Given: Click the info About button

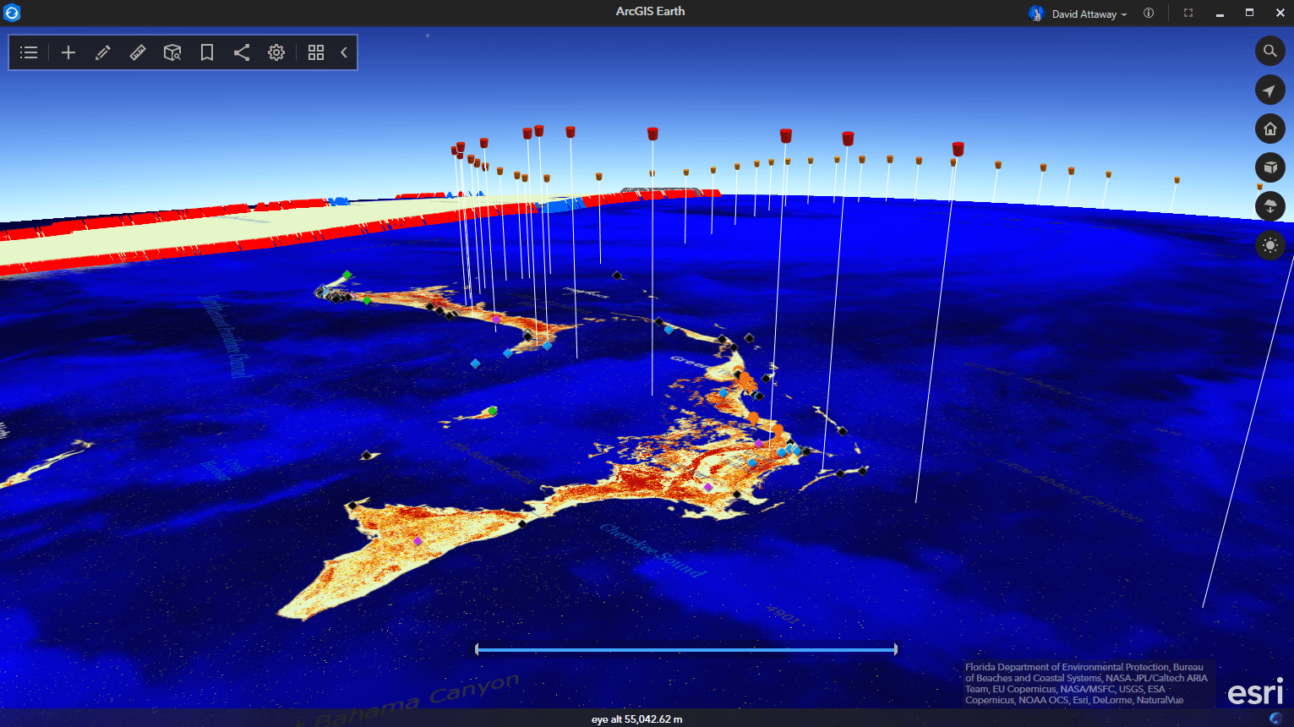Looking at the screenshot, I should pos(1148,13).
